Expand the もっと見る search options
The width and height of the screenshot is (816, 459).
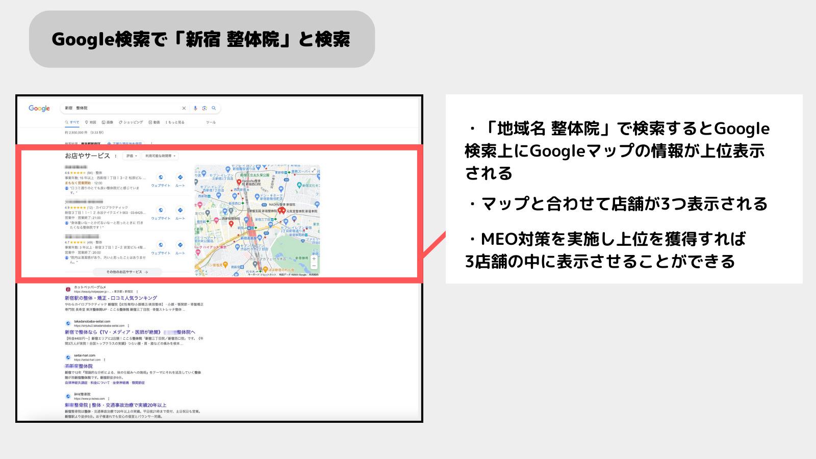coord(174,122)
